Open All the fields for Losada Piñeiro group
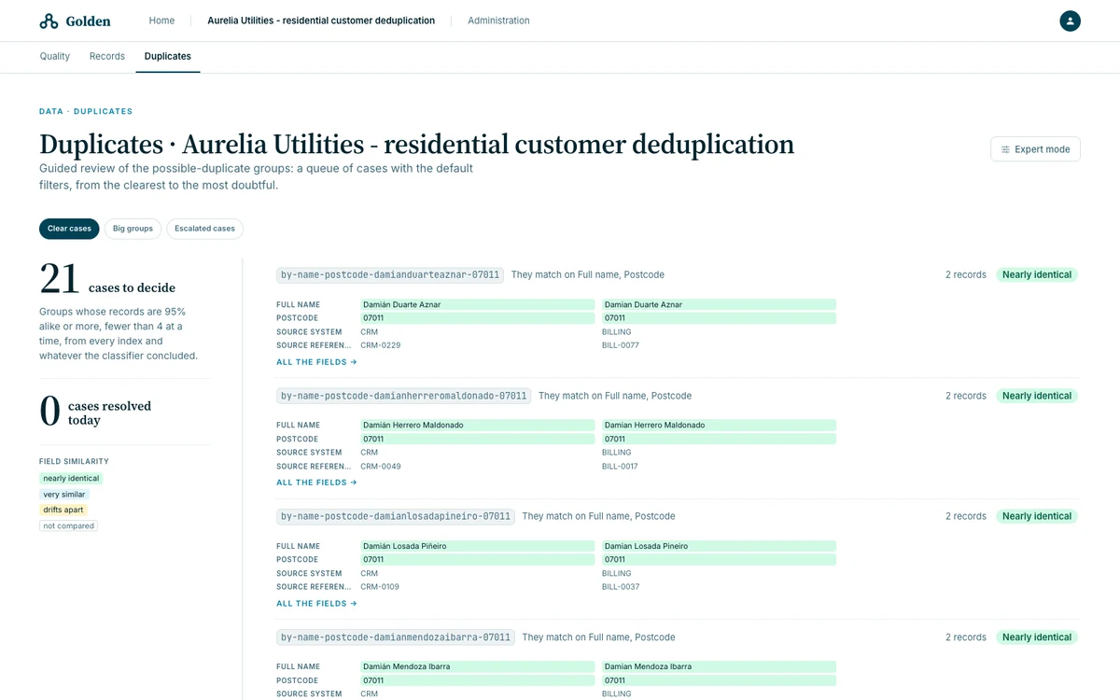This screenshot has width=1120, height=700. [x=316, y=604]
